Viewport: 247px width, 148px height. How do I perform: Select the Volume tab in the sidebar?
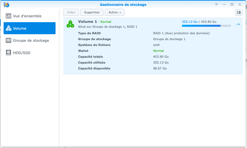click(29, 28)
